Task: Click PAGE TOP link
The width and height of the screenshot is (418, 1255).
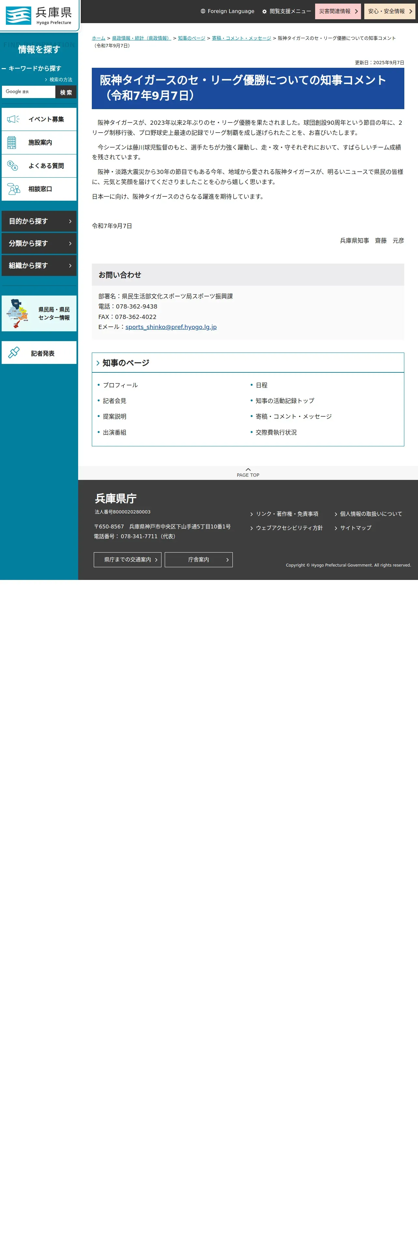Action: click(x=248, y=472)
